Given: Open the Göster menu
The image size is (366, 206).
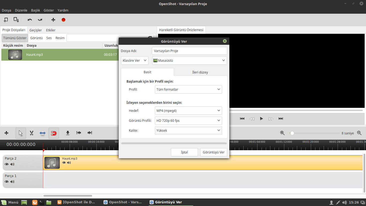Looking at the screenshot, I should [x=49, y=10].
